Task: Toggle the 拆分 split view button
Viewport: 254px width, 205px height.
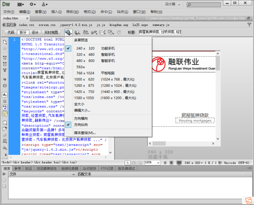Action: pyautogui.click(x=23, y=33)
